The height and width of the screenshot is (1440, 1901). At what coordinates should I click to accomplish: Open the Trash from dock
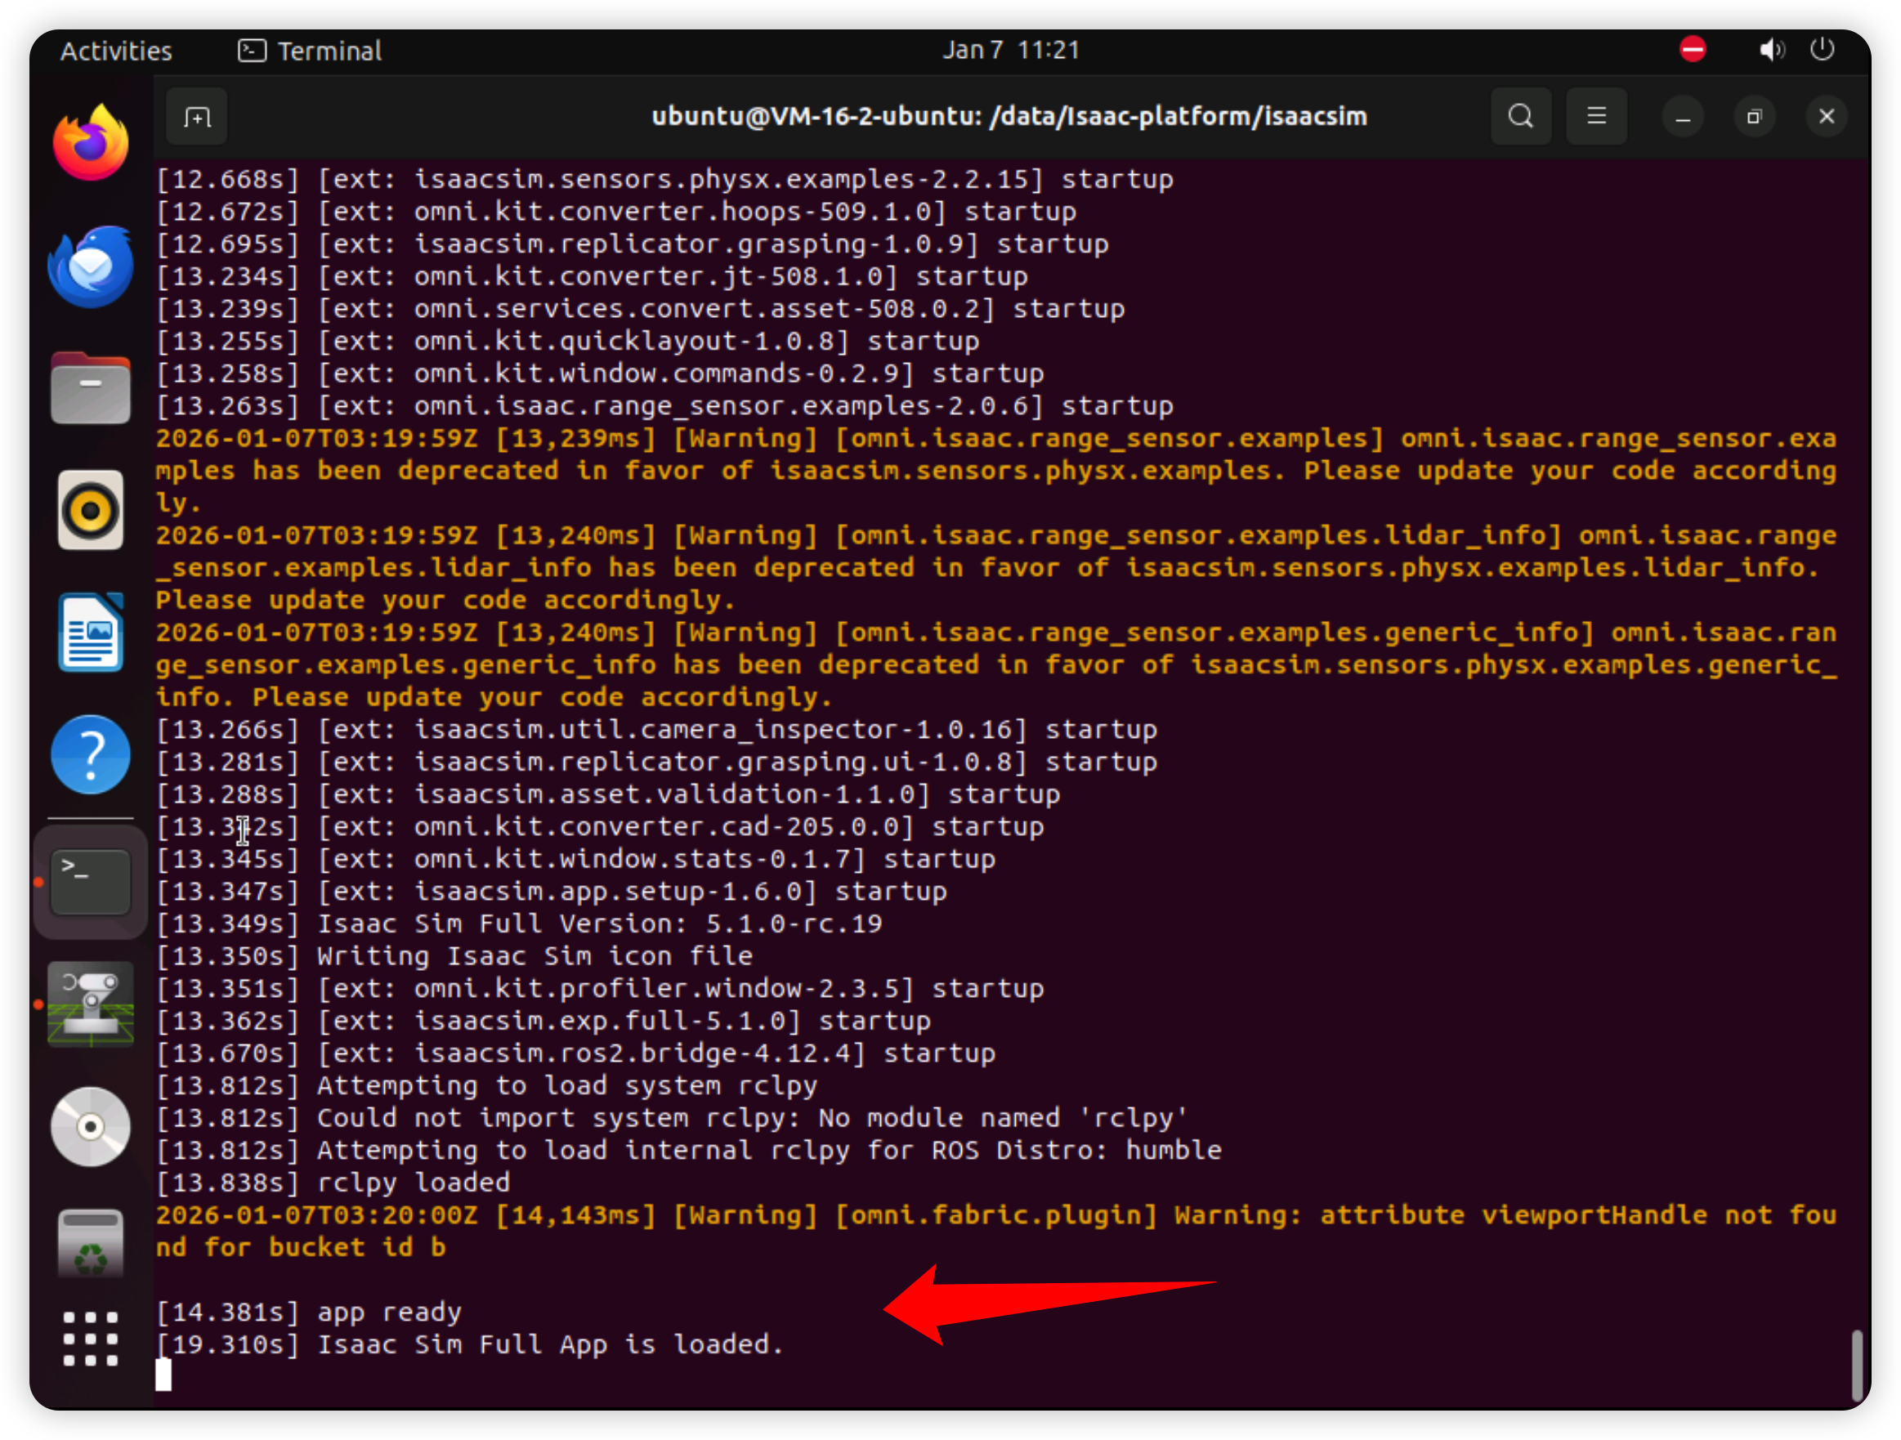(90, 1245)
